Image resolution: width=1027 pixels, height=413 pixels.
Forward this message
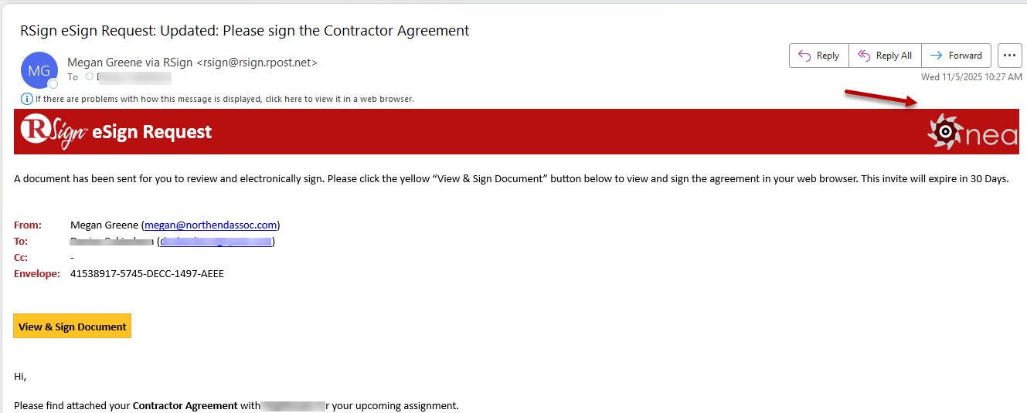coord(956,56)
